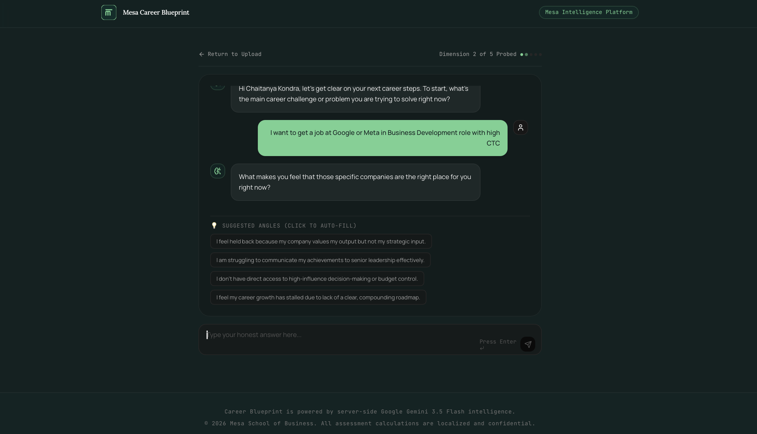Click the user avatar icon beside the green message

(521, 127)
